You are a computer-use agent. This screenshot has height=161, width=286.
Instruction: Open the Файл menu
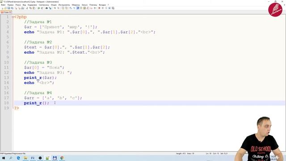tap(3, 5)
